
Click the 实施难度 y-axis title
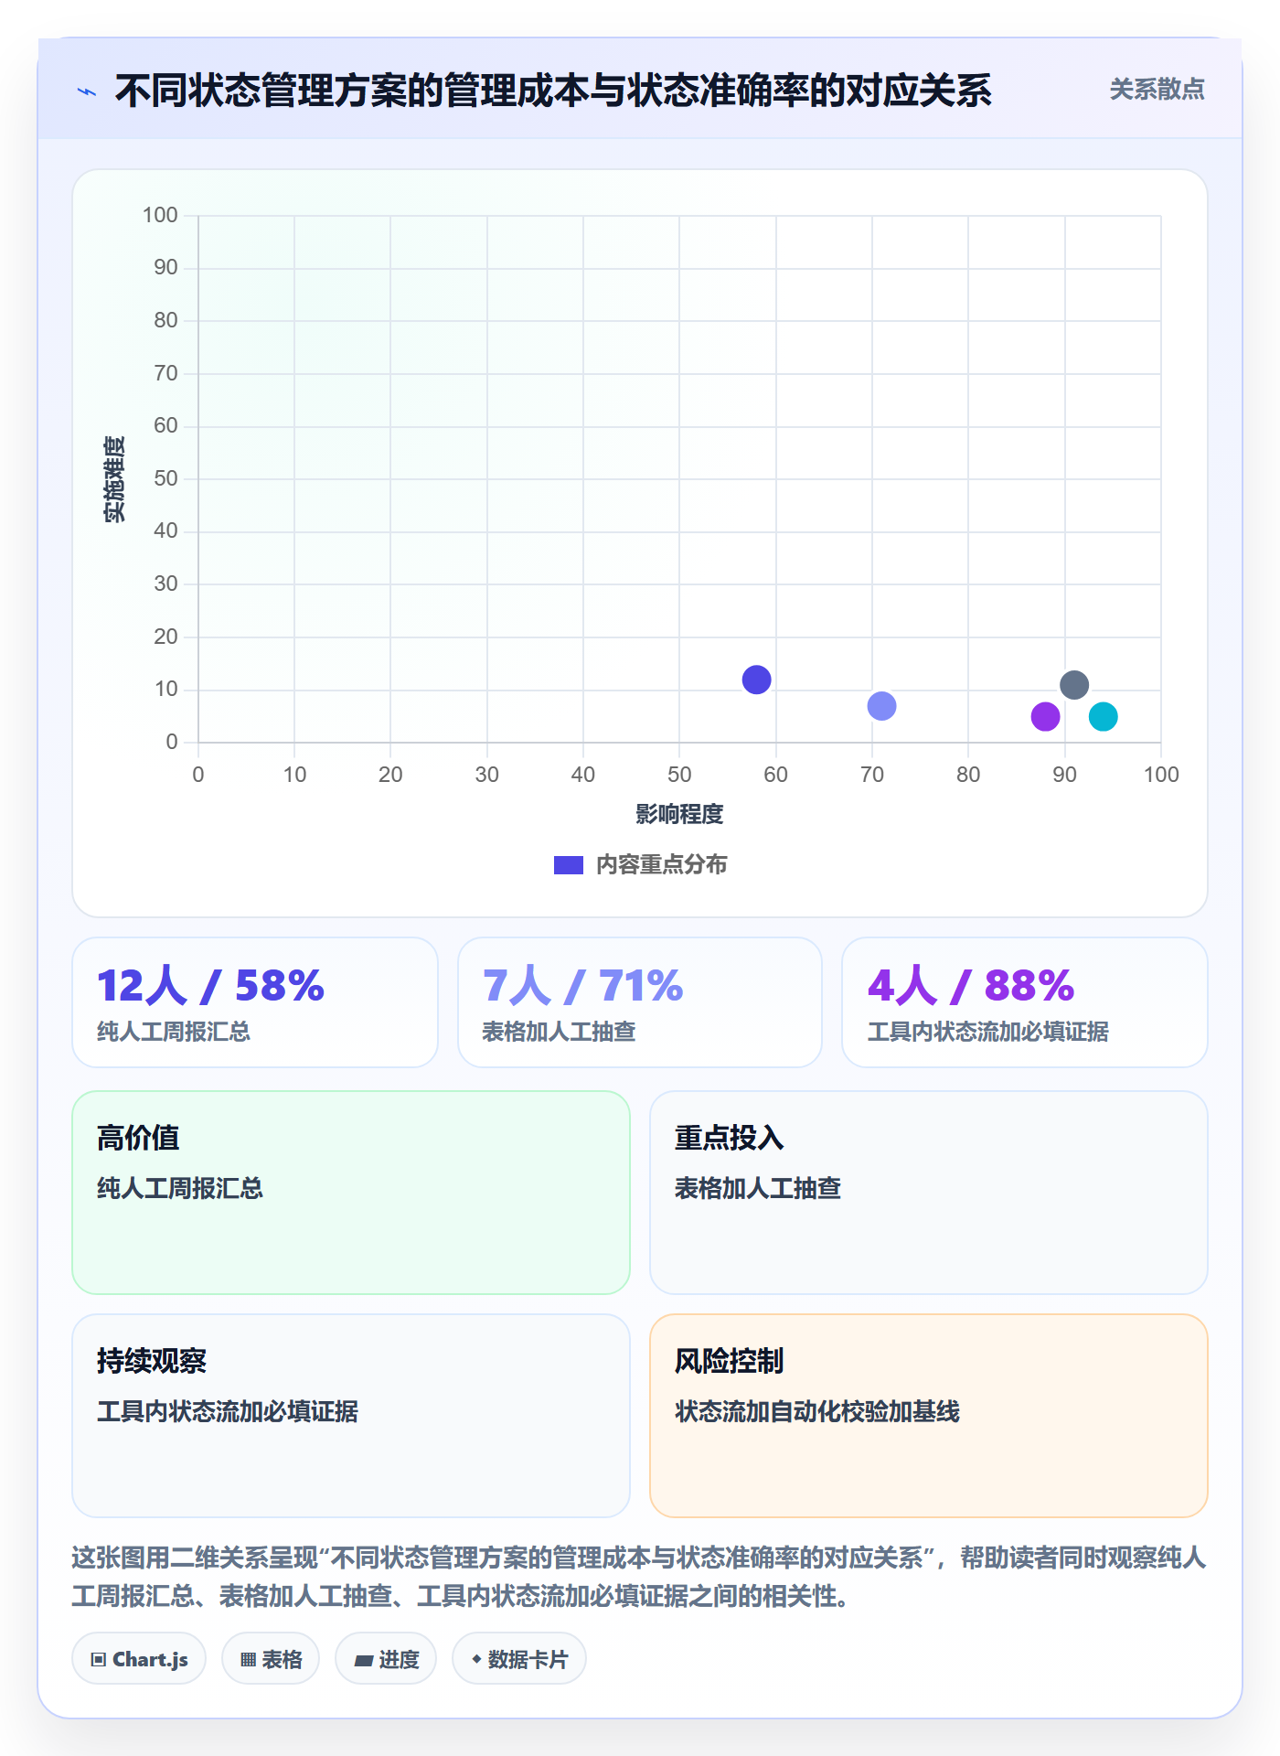(x=114, y=479)
